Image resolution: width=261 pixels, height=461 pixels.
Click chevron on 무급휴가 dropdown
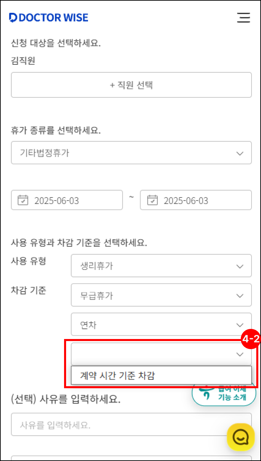[240, 296]
